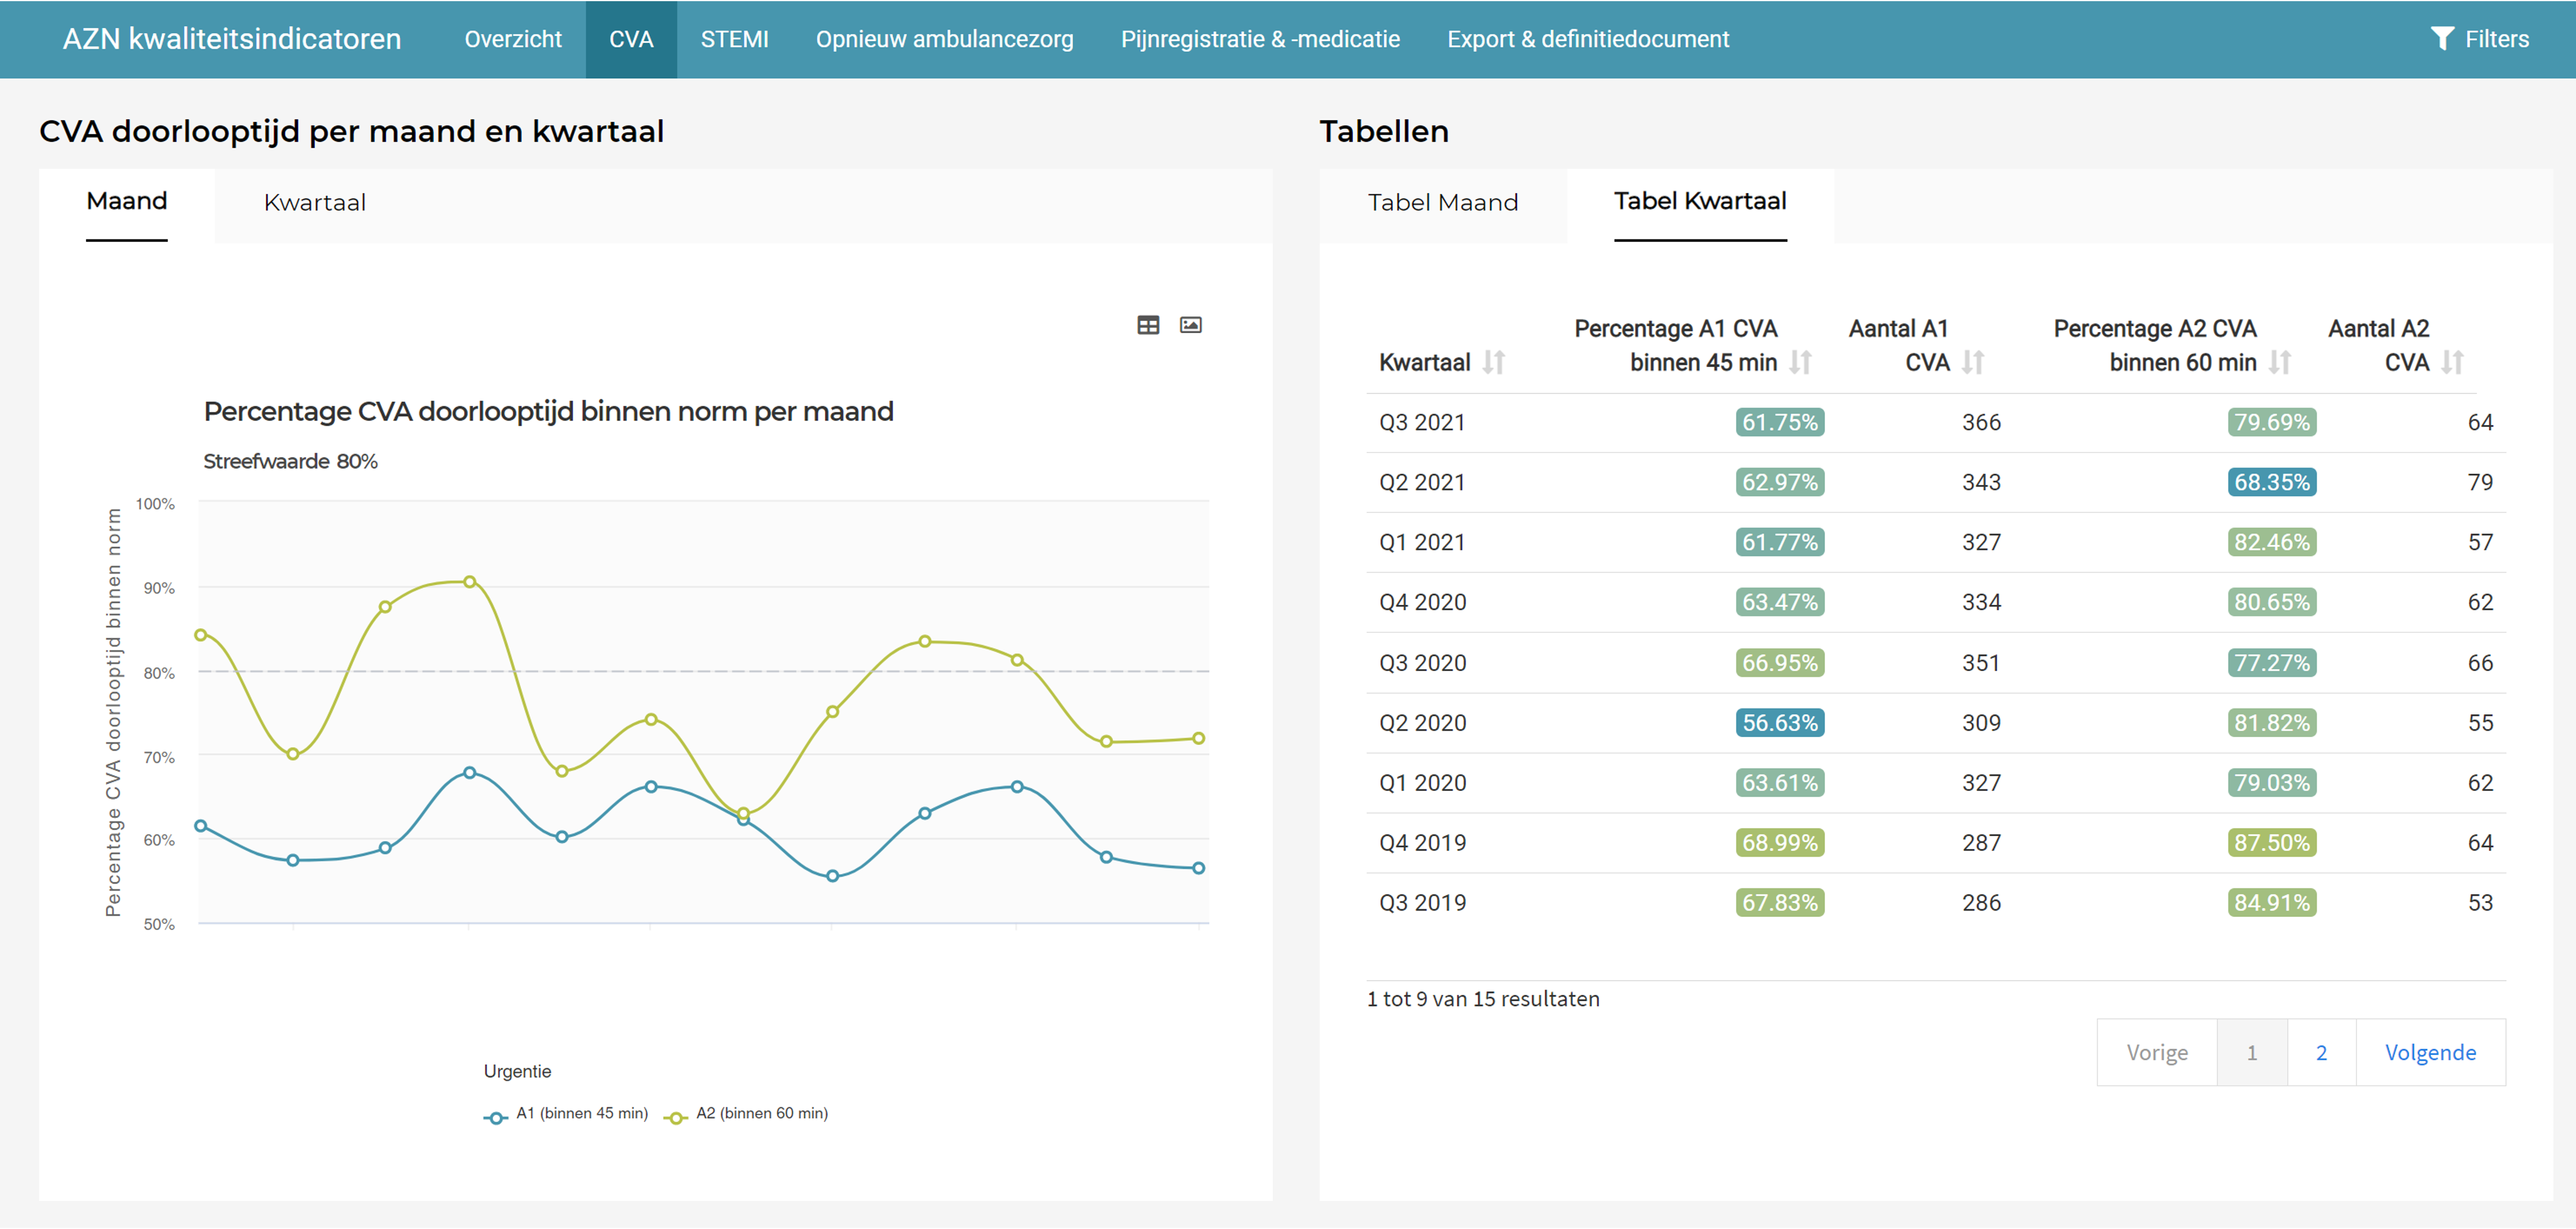Click the chart data table view icon
Screen dimensions: 2576x1229
tap(1148, 325)
